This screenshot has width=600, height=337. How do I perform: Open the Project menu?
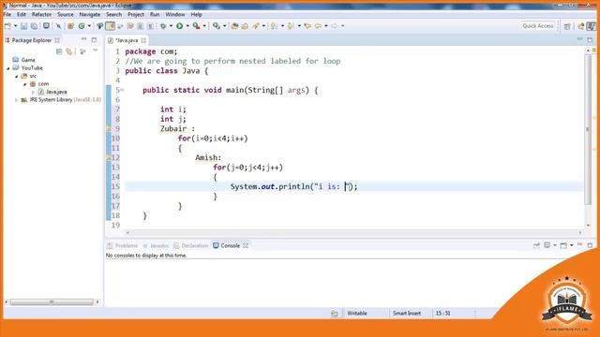[135, 15]
